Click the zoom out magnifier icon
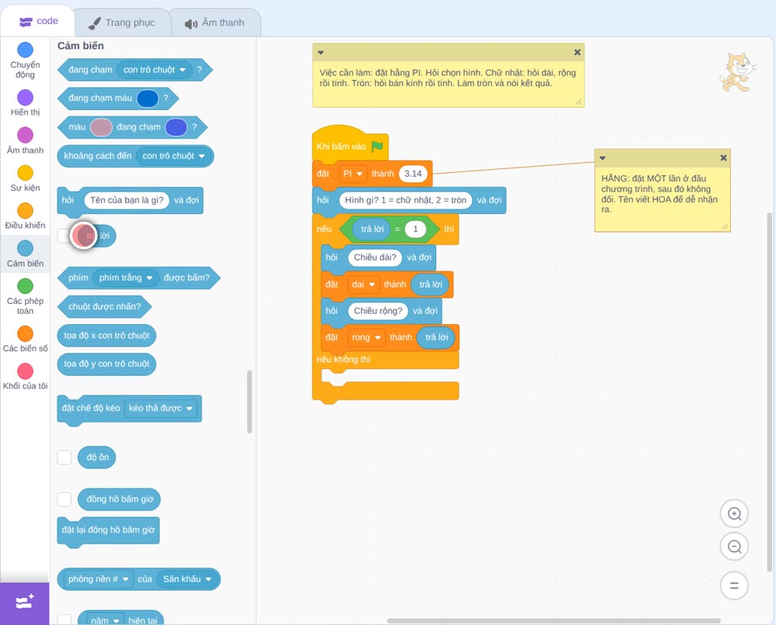Screen dimensions: 776x625 tap(734, 547)
